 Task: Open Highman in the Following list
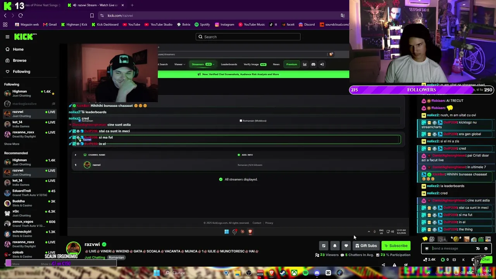coord(30,93)
